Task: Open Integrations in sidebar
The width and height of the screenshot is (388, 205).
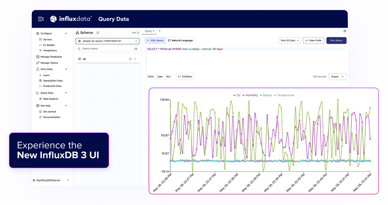Action: pyautogui.click(x=50, y=50)
